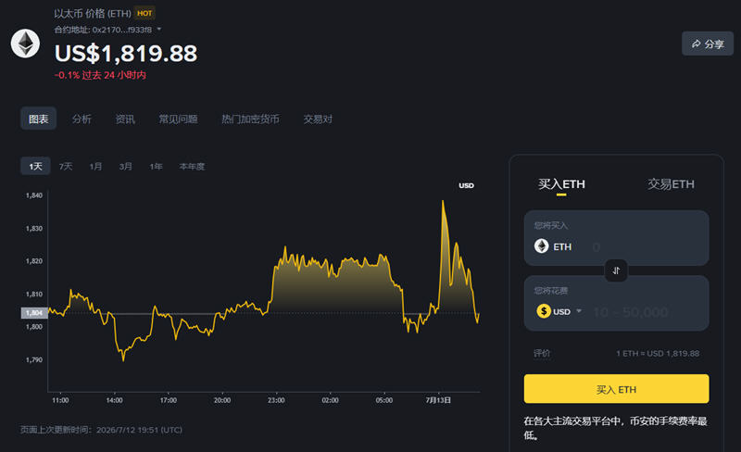
Task: Select the 3月 chart range
Action: [x=126, y=167]
